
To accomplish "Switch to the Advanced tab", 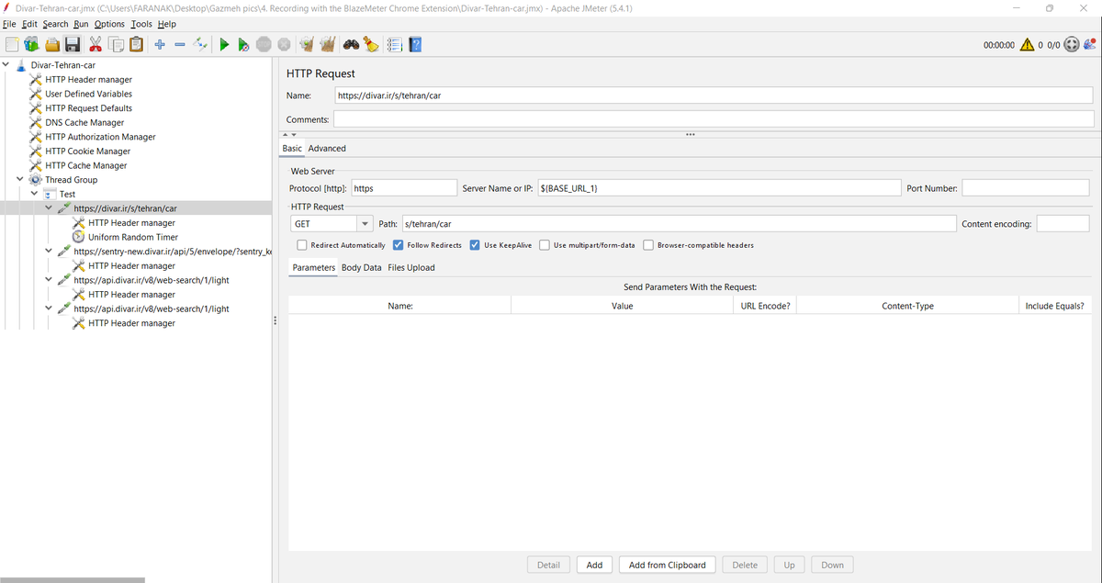I will 327,148.
